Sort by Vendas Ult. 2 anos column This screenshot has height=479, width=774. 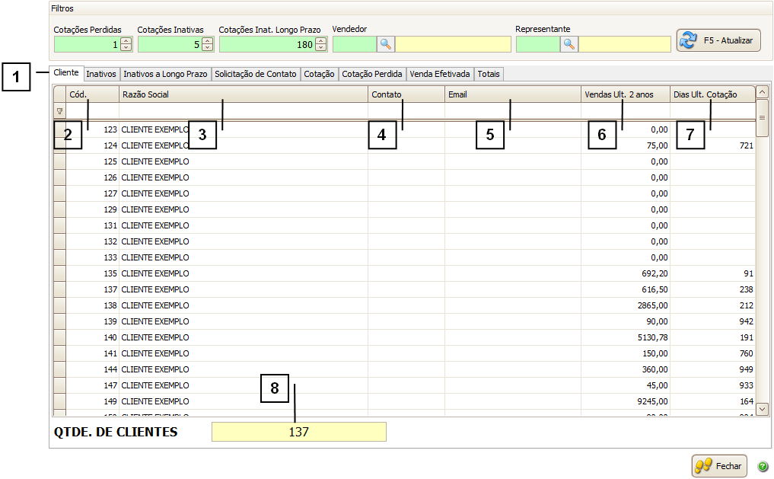tap(624, 94)
